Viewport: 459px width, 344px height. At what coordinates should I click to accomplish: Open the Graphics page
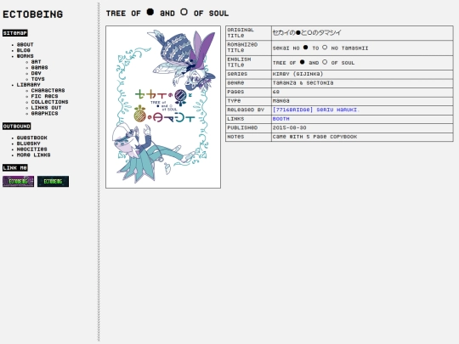pos(44,113)
